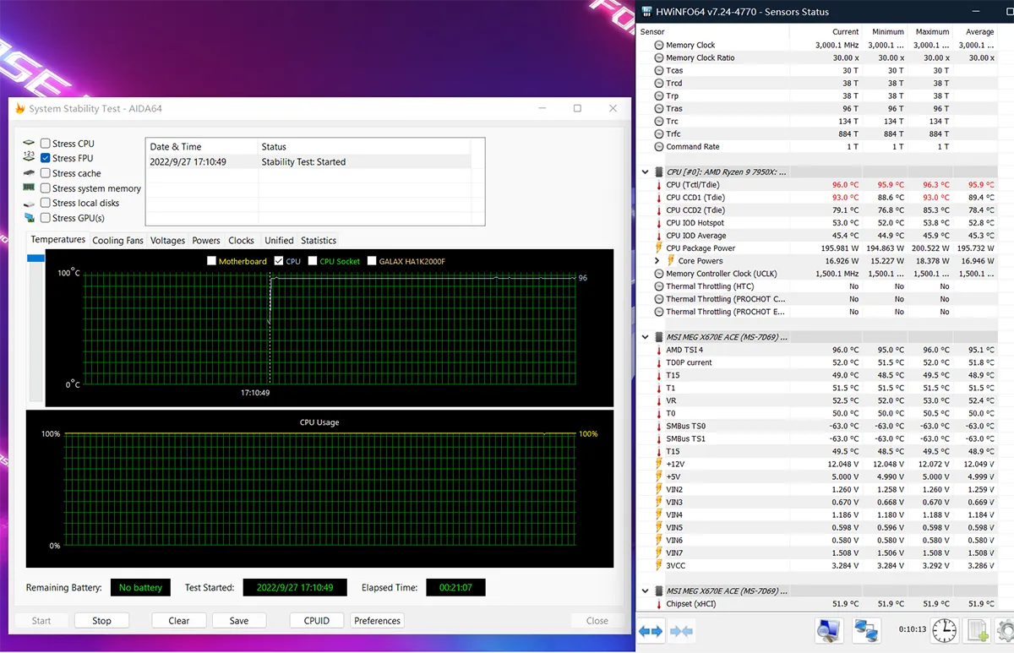Viewport: 1014px width, 653px height.
Task: Click the Current column header in HWiNFO
Action: coord(845,32)
